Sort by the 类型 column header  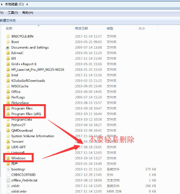(x=110, y=28)
